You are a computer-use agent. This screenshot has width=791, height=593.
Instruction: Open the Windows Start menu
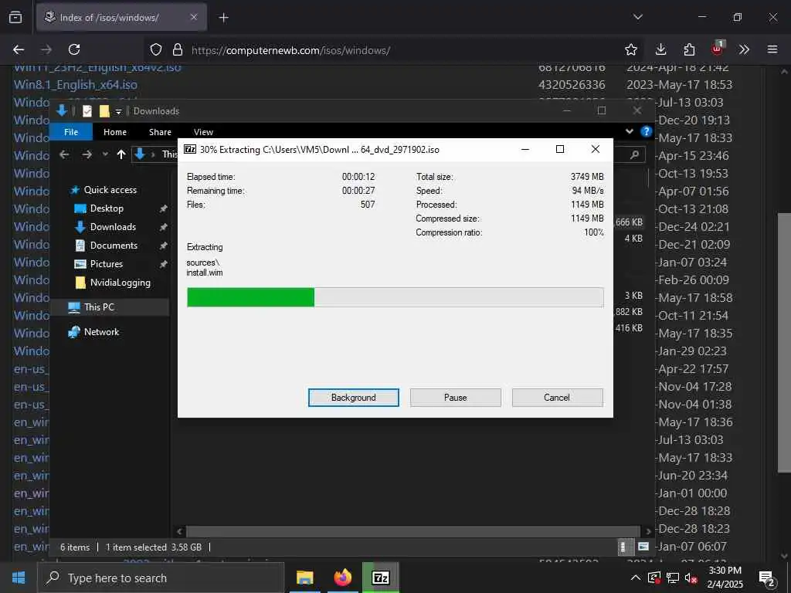pyautogui.click(x=19, y=578)
